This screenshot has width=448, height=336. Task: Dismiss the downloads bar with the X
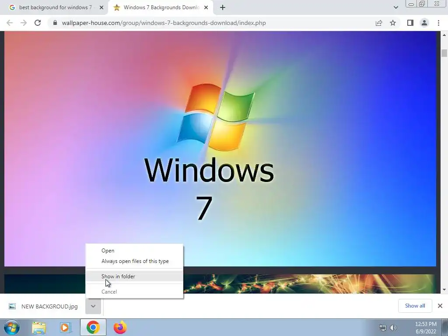[440, 306]
